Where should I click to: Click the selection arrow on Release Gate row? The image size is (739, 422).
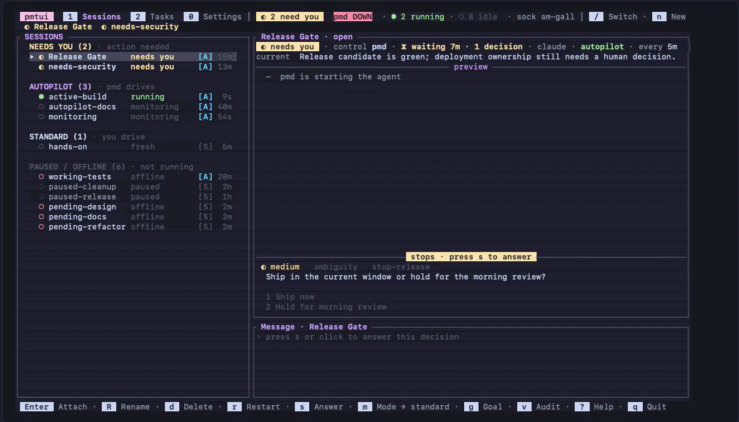[32, 57]
